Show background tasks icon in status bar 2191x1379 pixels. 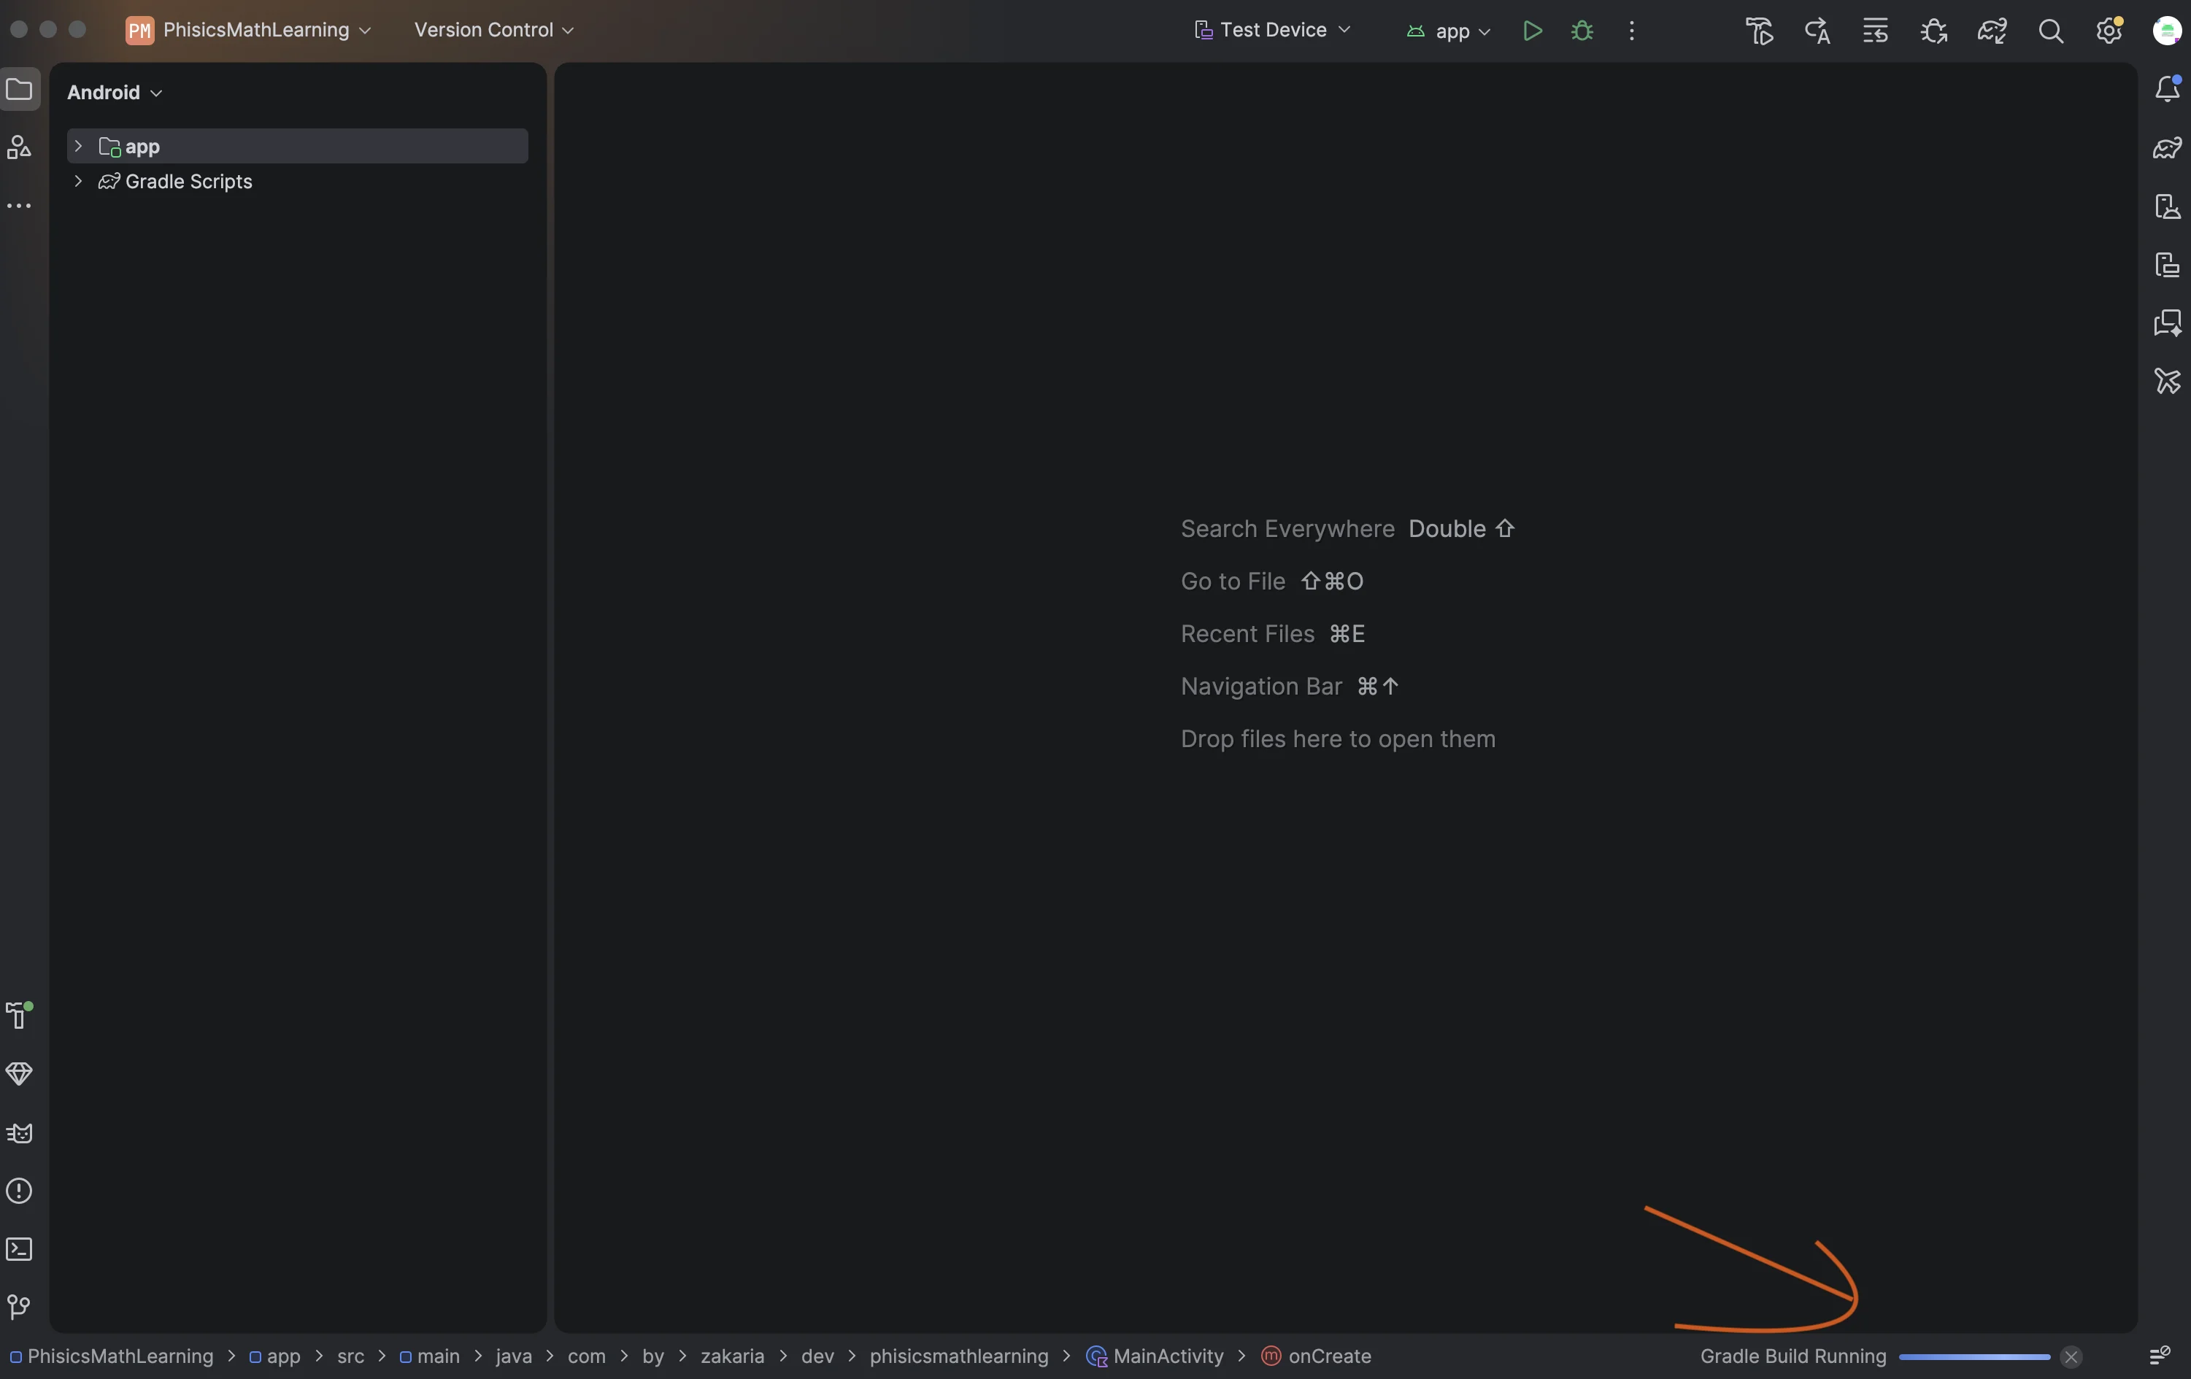(x=2159, y=1356)
